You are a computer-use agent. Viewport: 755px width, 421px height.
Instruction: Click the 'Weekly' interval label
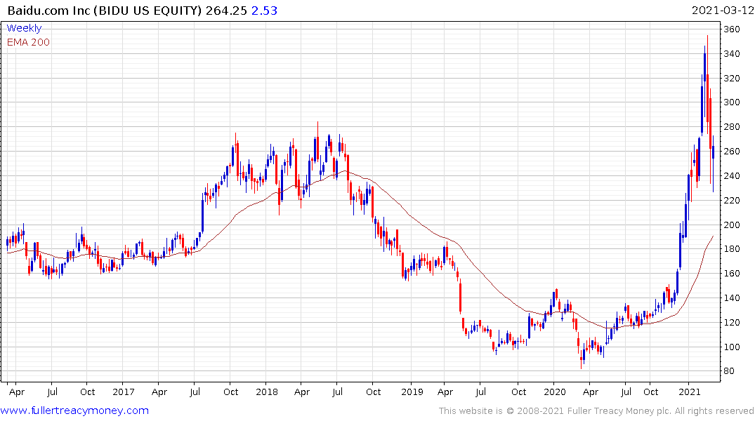click(x=24, y=28)
